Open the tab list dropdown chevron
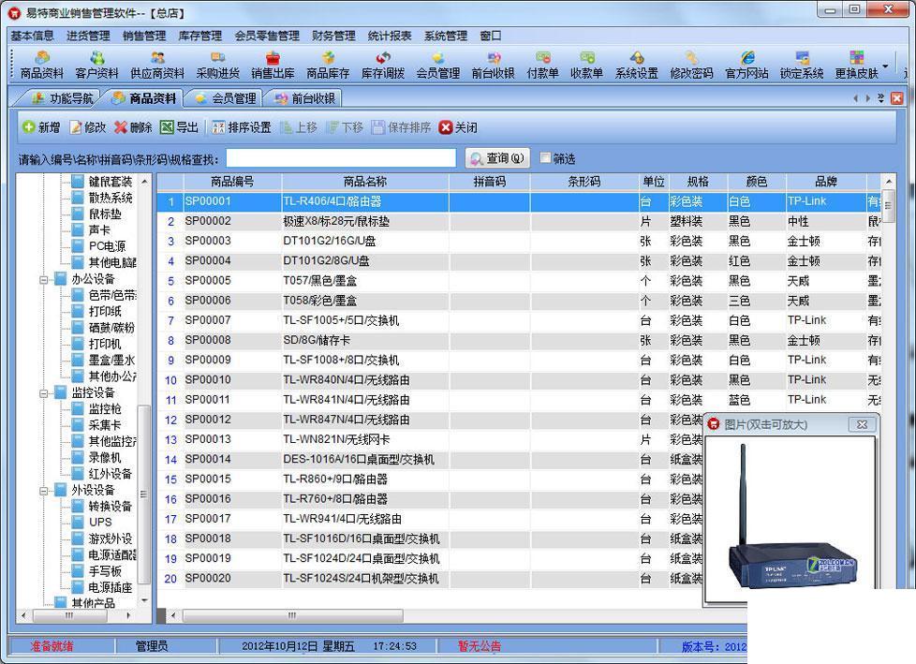916x664 pixels. tap(881, 98)
